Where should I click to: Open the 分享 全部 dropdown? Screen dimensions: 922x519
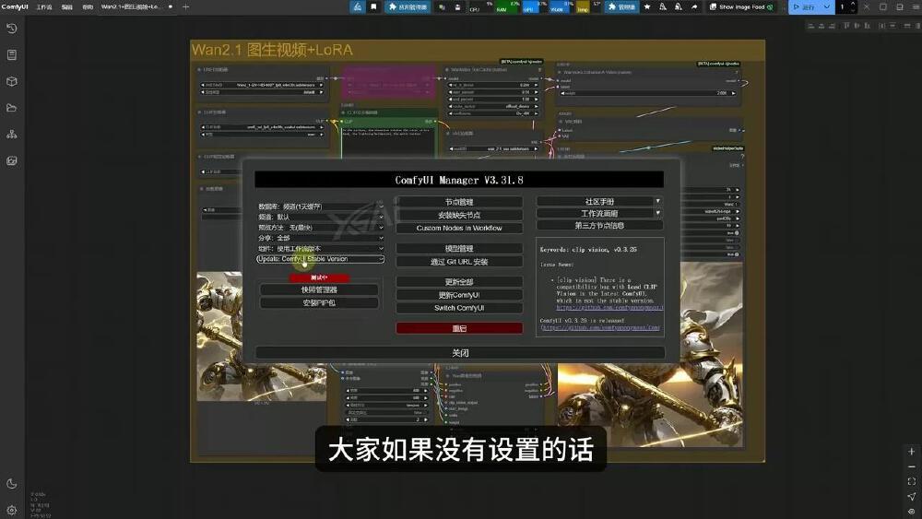[x=321, y=238]
